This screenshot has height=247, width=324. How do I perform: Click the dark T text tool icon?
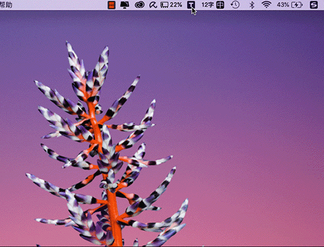click(191, 5)
